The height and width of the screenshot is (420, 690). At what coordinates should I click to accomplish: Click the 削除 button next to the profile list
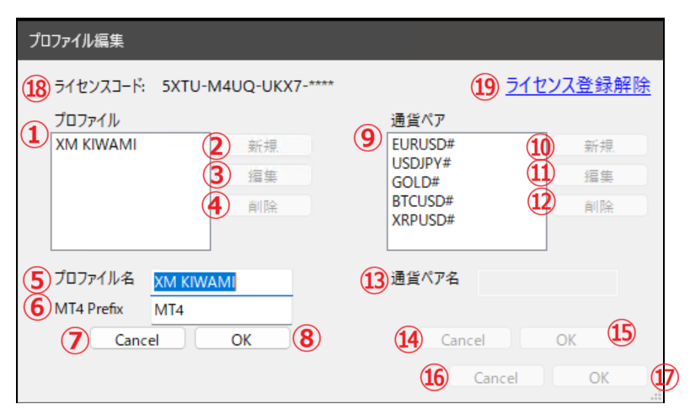263,205
